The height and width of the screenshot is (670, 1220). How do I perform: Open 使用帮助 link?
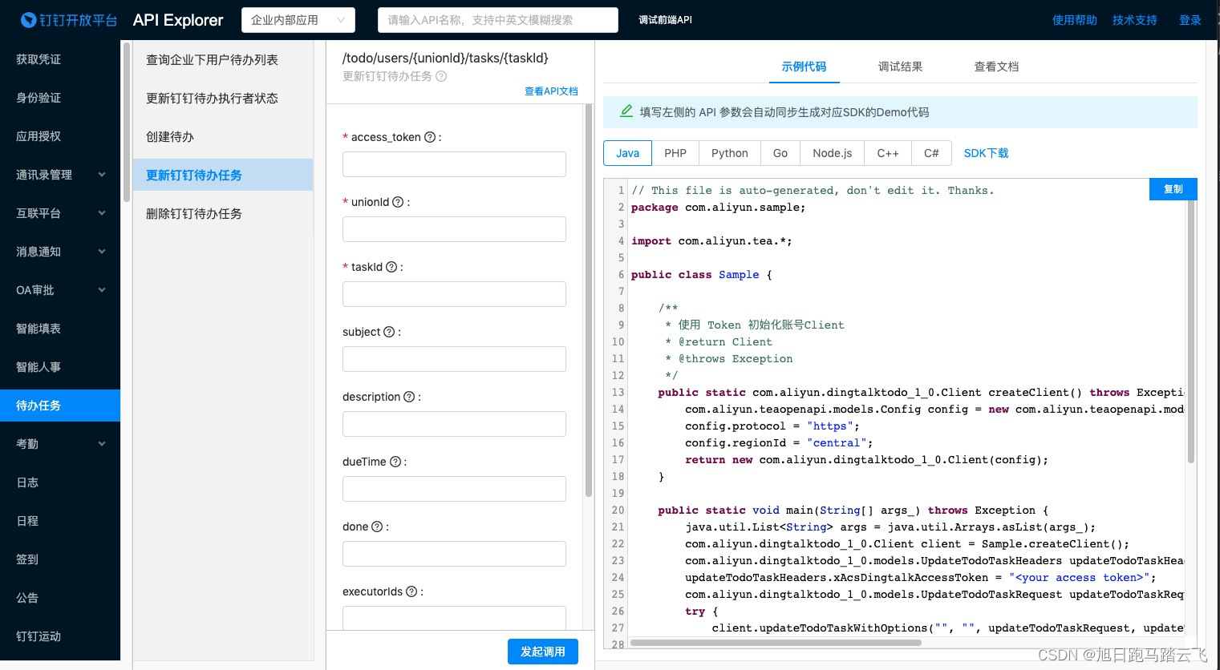click(1075, 20)
